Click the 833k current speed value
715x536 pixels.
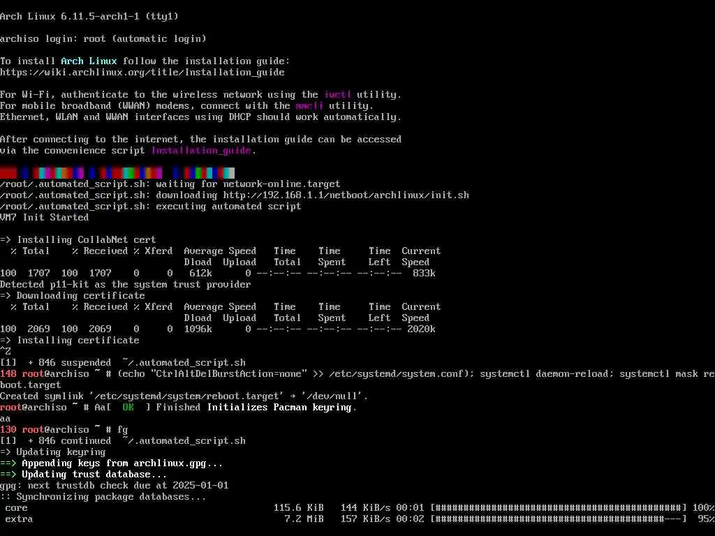point(424,274)
